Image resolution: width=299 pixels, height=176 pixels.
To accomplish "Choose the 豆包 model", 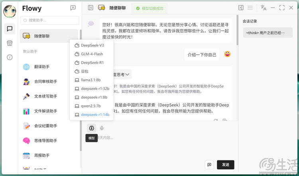I will tap(92, 71).
